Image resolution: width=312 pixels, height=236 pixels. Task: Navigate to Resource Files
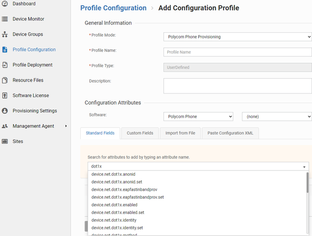[x=28, y=80]
